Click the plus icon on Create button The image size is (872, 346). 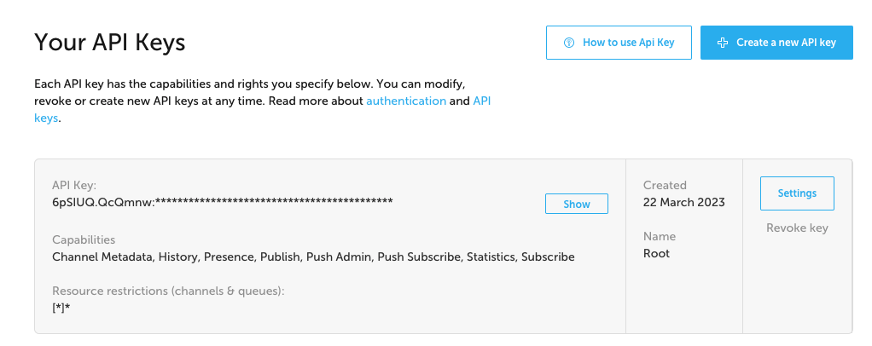tap(723, 43)
